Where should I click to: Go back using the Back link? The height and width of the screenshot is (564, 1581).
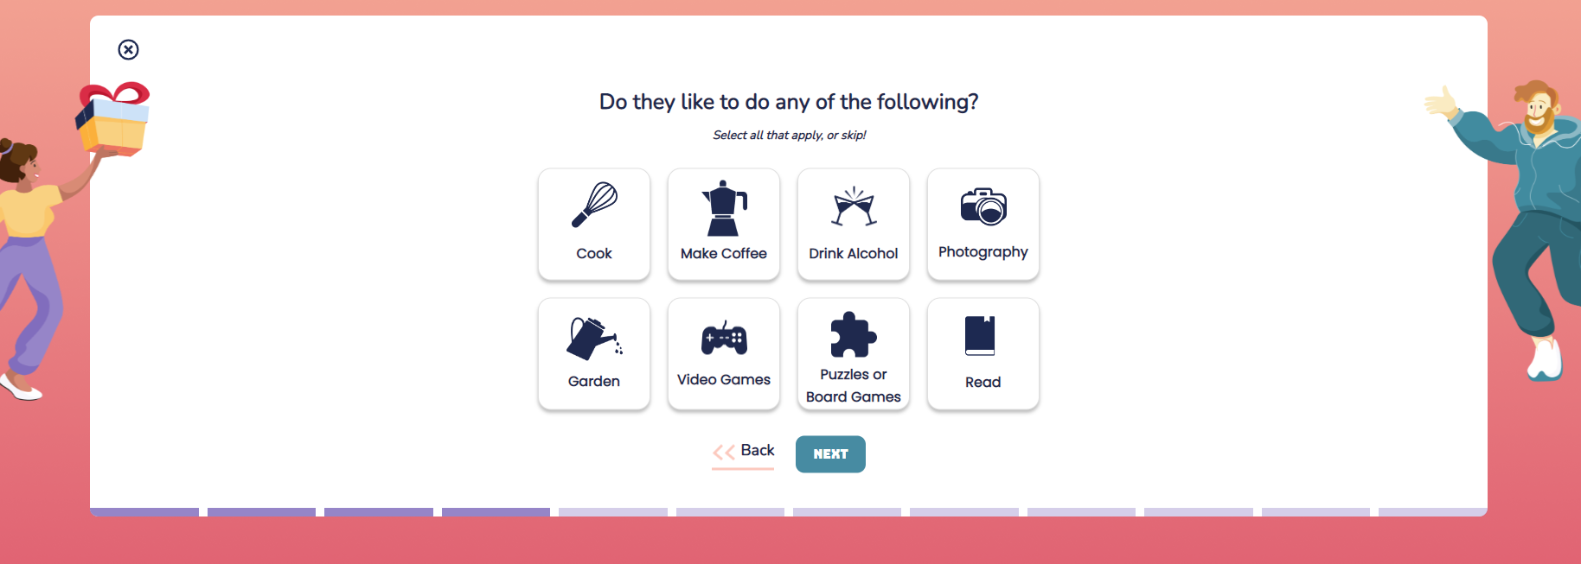(x=757, y=451)
